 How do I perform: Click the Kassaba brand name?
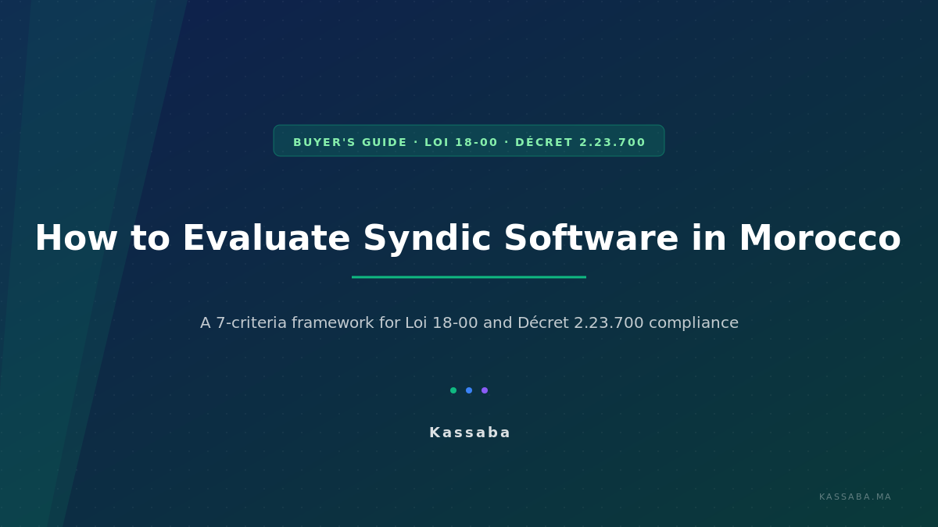pyautogui.click(x=469, y=433)
